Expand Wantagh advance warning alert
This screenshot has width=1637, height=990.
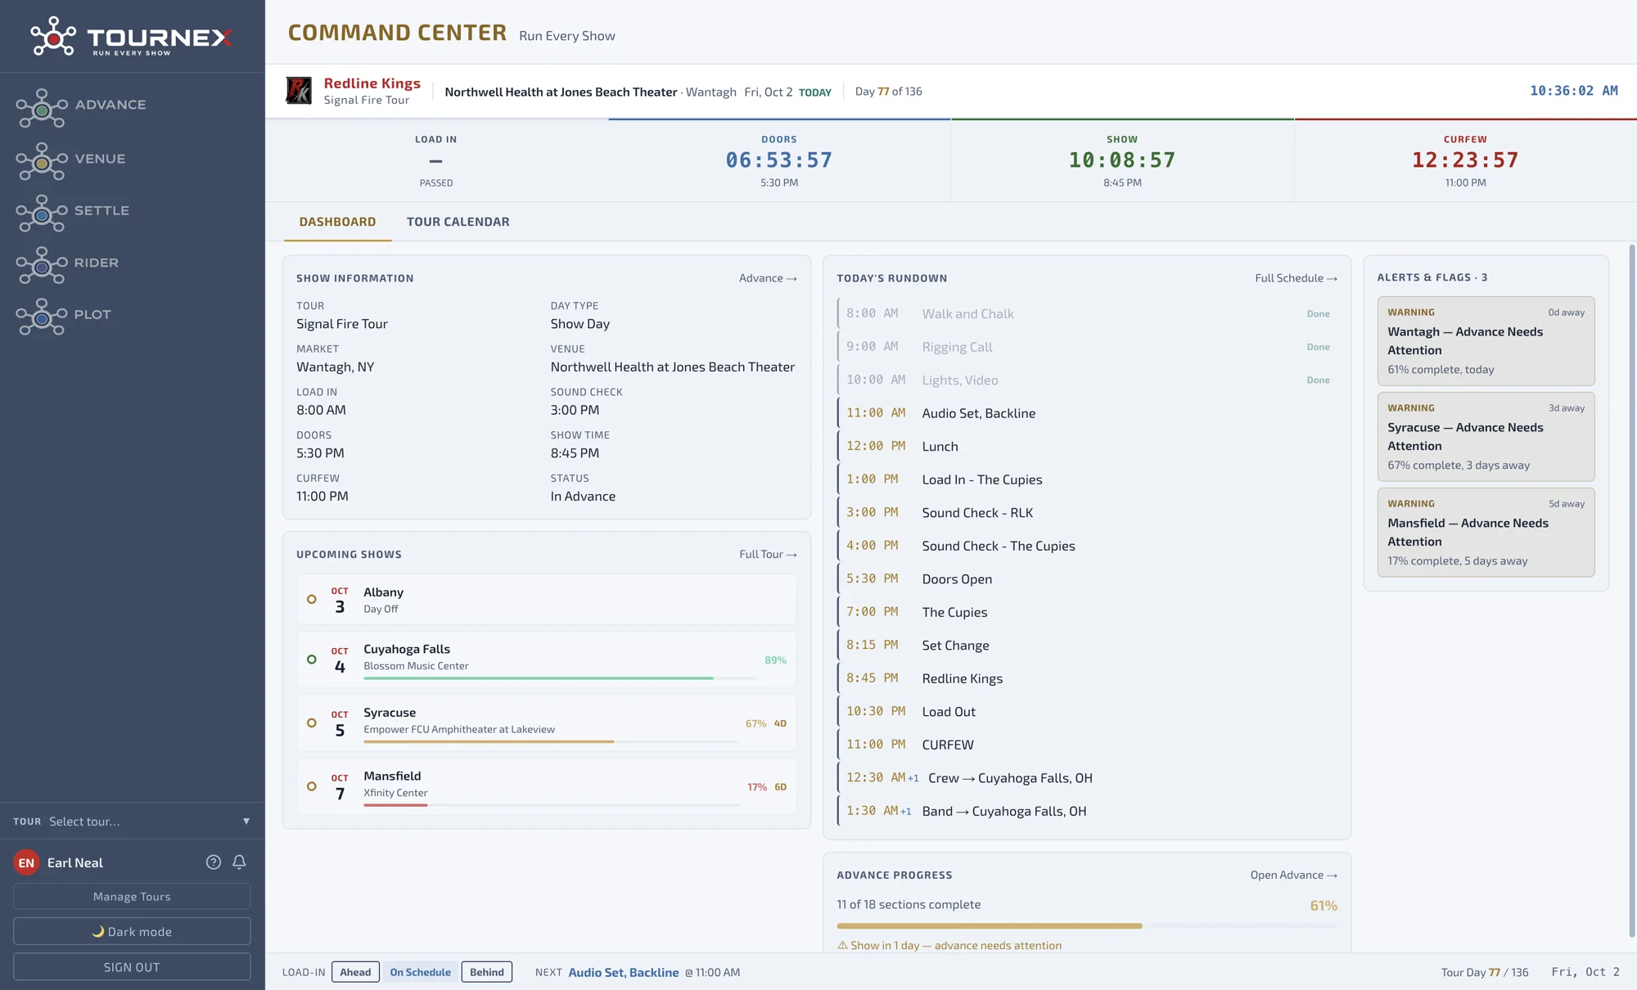(x=1486, y=340)
